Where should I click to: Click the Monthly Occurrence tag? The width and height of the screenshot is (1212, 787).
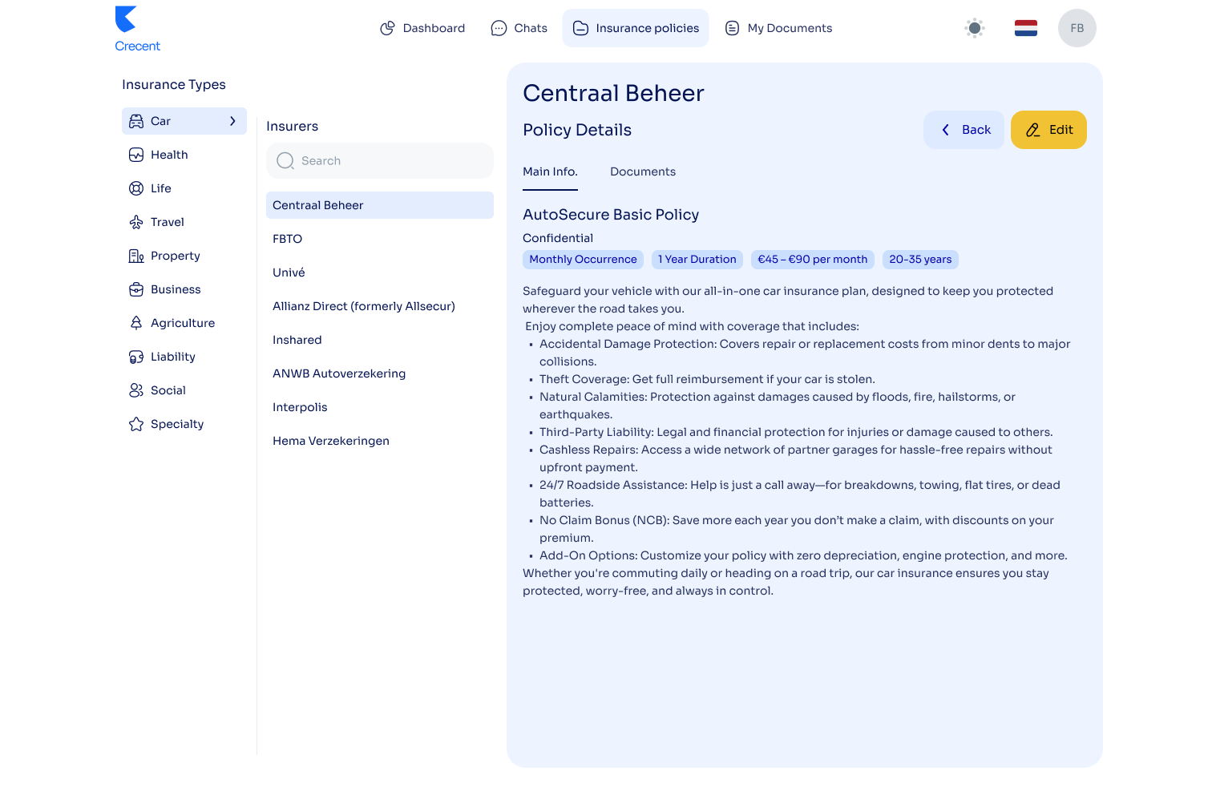(583, 260)
